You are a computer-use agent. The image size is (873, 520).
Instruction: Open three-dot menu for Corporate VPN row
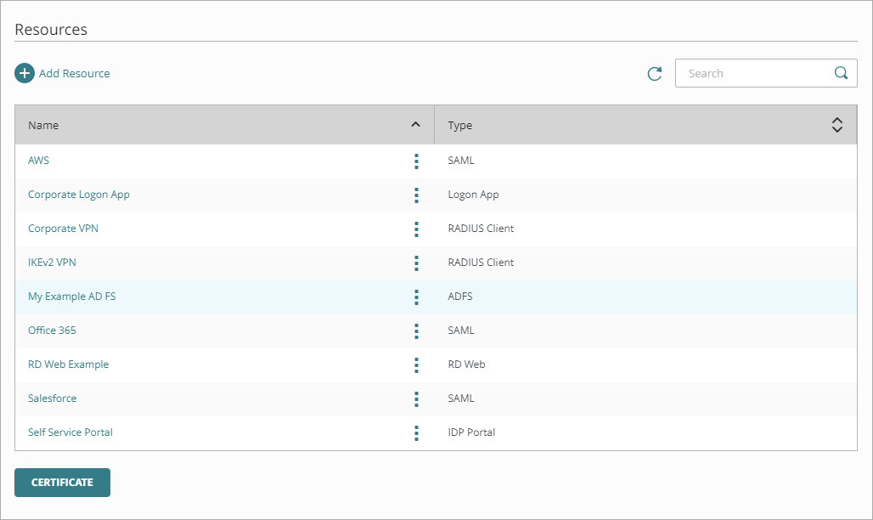[416, 229]
